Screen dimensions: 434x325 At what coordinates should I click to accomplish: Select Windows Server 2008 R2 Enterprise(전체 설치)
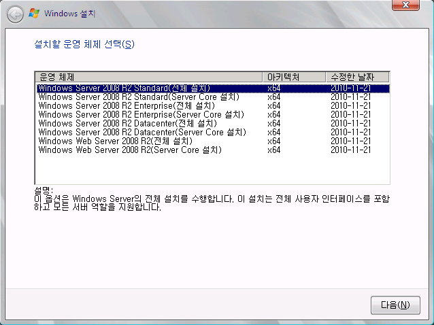click(x=213, y=106)
